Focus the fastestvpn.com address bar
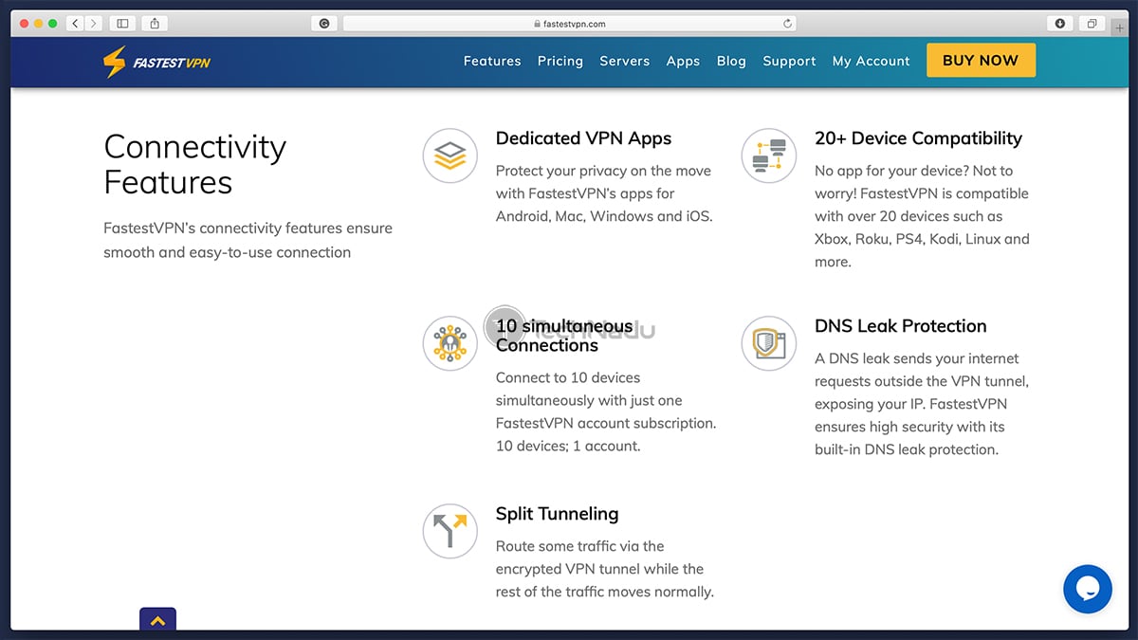 click(x=570, y=24)
